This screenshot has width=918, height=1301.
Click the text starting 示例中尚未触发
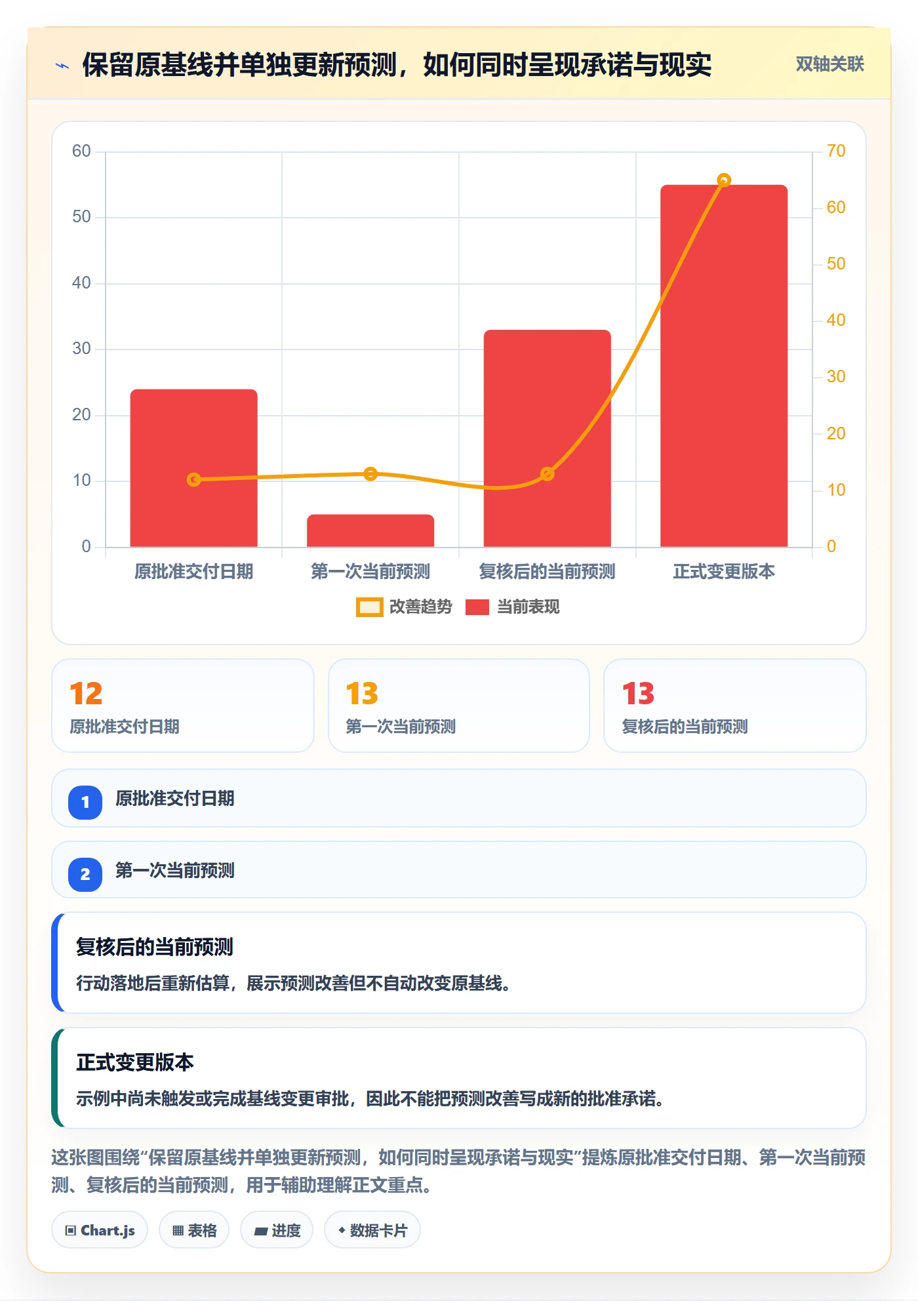point(370,1099)
